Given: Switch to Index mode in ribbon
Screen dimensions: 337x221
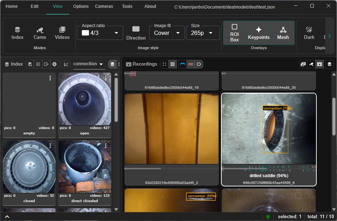Looking at the screenshot, I should pyautogui.click(x=17, y=33).
